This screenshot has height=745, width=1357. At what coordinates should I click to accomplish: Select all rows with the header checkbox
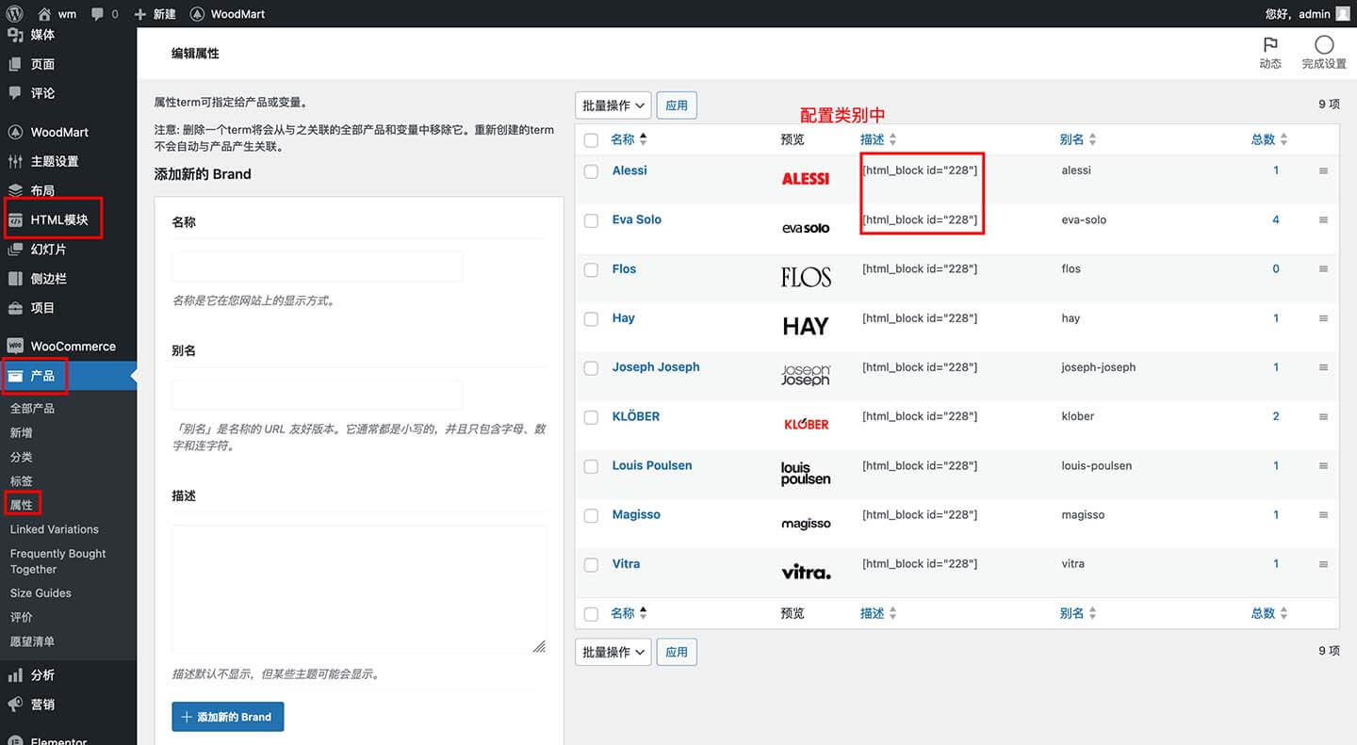(591, 140)
